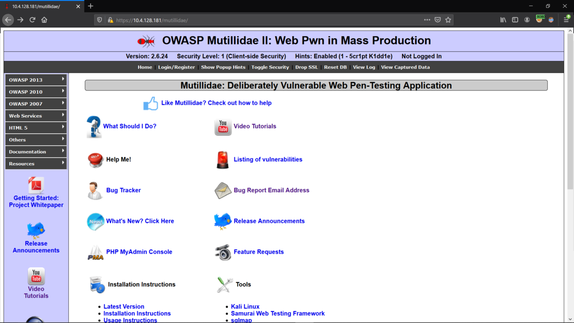Open Like Mutillidae? Check out how to help link
The height and width of the screenshot is (323, 574).
[216, 103]
